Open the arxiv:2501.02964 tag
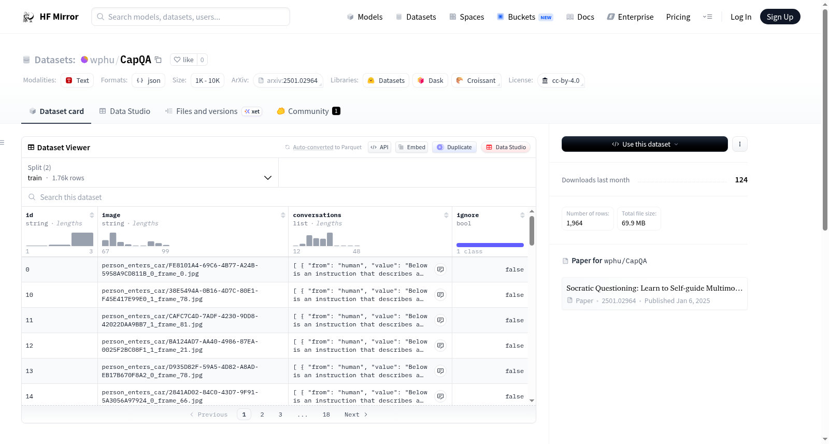 tap(288, 81)
